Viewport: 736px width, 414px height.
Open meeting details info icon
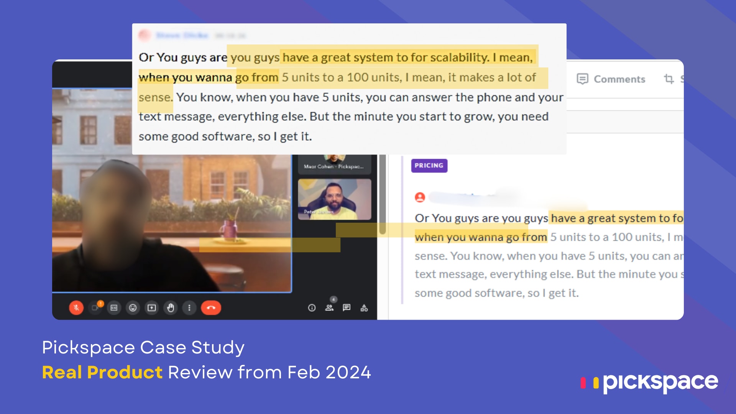pyautogui.click(x=312, y=308)
